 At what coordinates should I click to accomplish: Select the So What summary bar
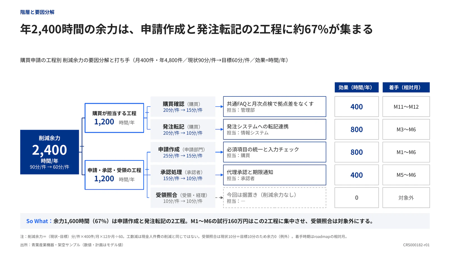click(225, 221)
